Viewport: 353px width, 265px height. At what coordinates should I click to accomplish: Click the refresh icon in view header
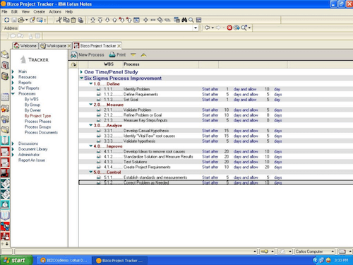coord(74,64)
